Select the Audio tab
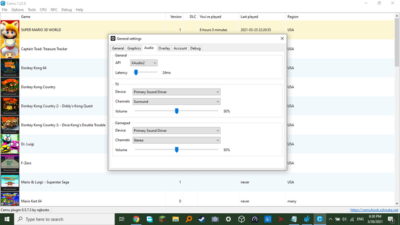 (149, 47)
